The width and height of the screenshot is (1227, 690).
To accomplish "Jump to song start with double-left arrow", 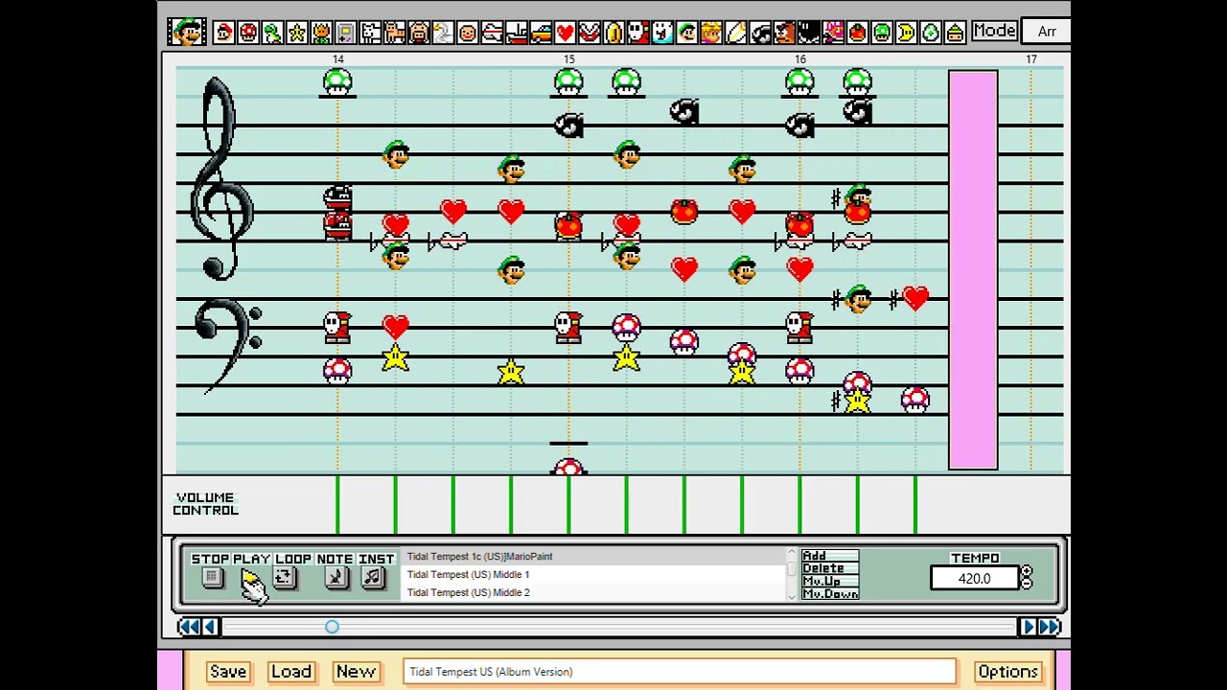I will [188, 627].
